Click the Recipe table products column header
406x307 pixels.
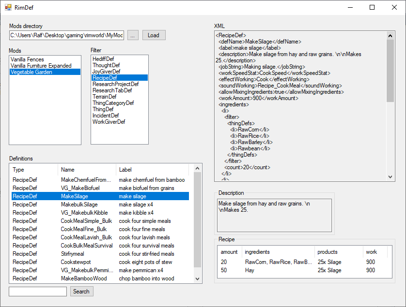(339, 252)
